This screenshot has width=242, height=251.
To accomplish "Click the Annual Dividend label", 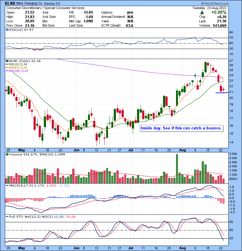I will point(113,17).
